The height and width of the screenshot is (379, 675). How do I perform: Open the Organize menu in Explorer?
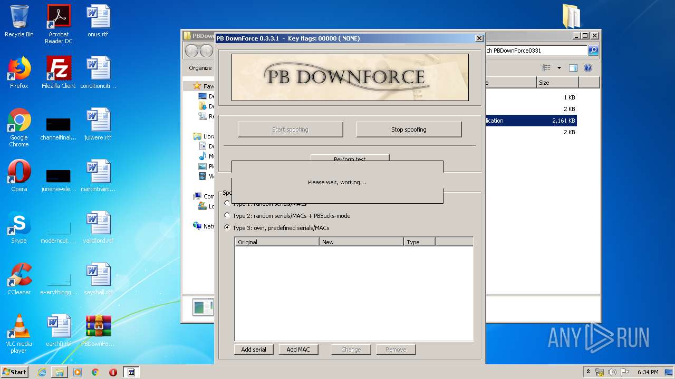[x=200, y=68]
